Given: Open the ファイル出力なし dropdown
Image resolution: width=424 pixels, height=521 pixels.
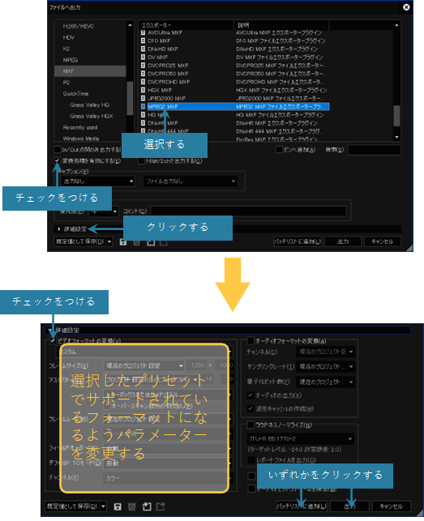Looking at the screenshot, I should pos(191,181).
